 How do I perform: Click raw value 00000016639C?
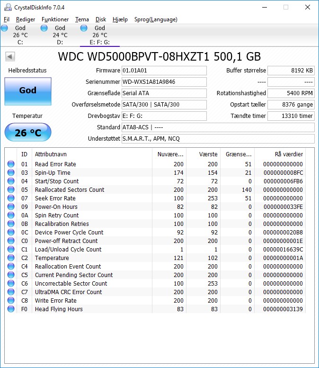[x=283, y=249]
